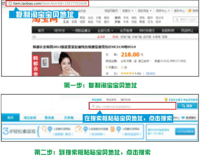
Task: Click the product title mentioning HE2130
Action: pos(84,47)
